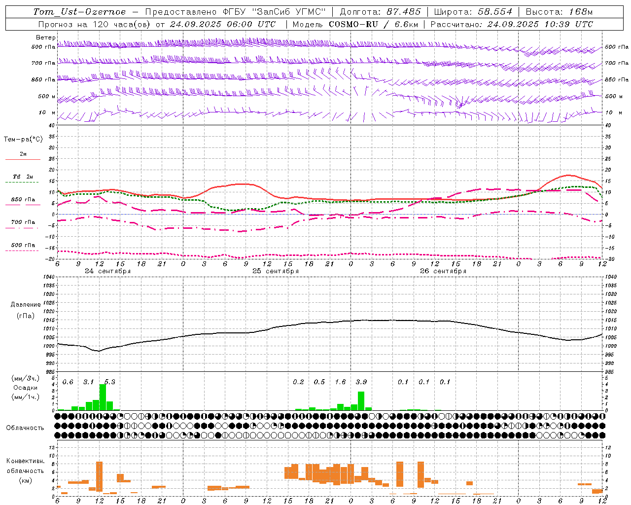Screen dimensions: 631x505
Task: Click the forecast start 24.09.2025 06:00 UTC
Action: click(223, 24)
